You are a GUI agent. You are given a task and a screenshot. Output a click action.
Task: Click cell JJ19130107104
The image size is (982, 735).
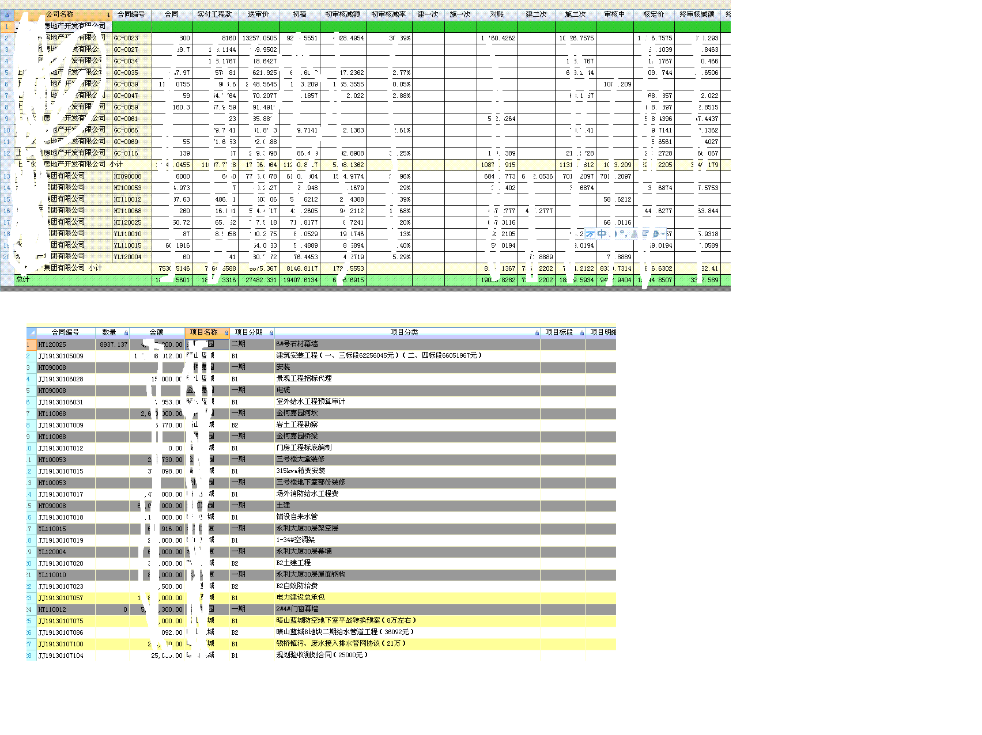(66, 656)
